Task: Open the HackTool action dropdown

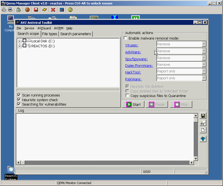Action: [204, 71]
